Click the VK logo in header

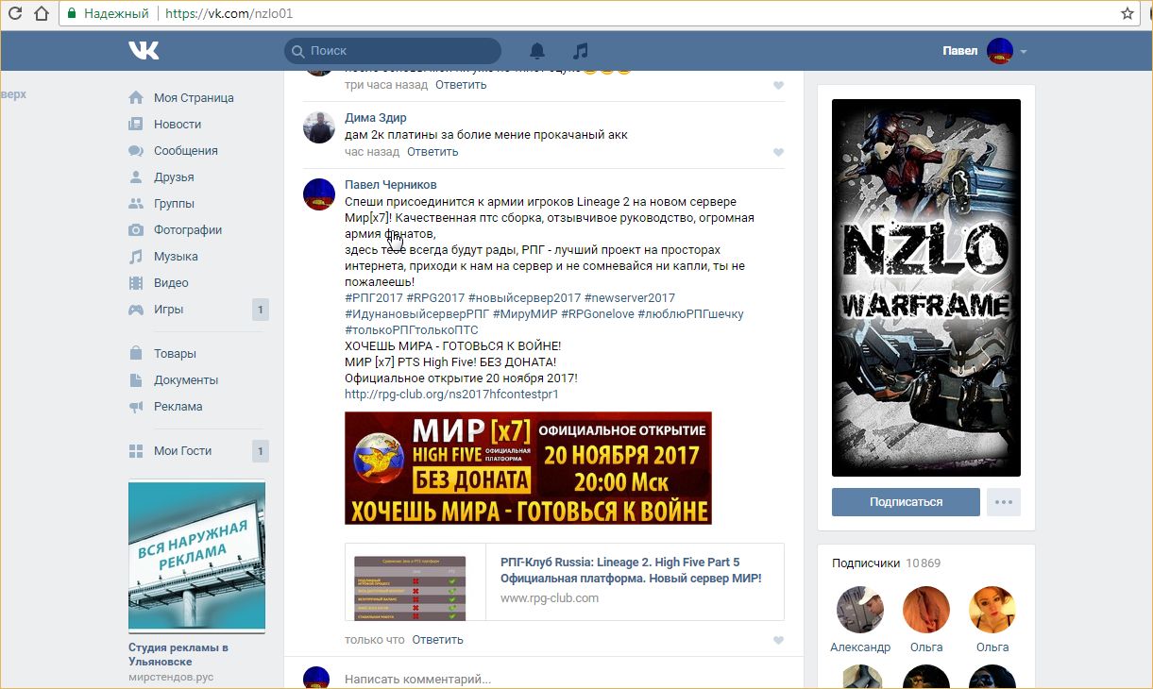click(x=144, y=51)
